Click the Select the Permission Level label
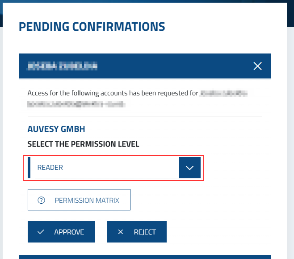The width and height of the screenshot is (294, 259). pos(83,144)
